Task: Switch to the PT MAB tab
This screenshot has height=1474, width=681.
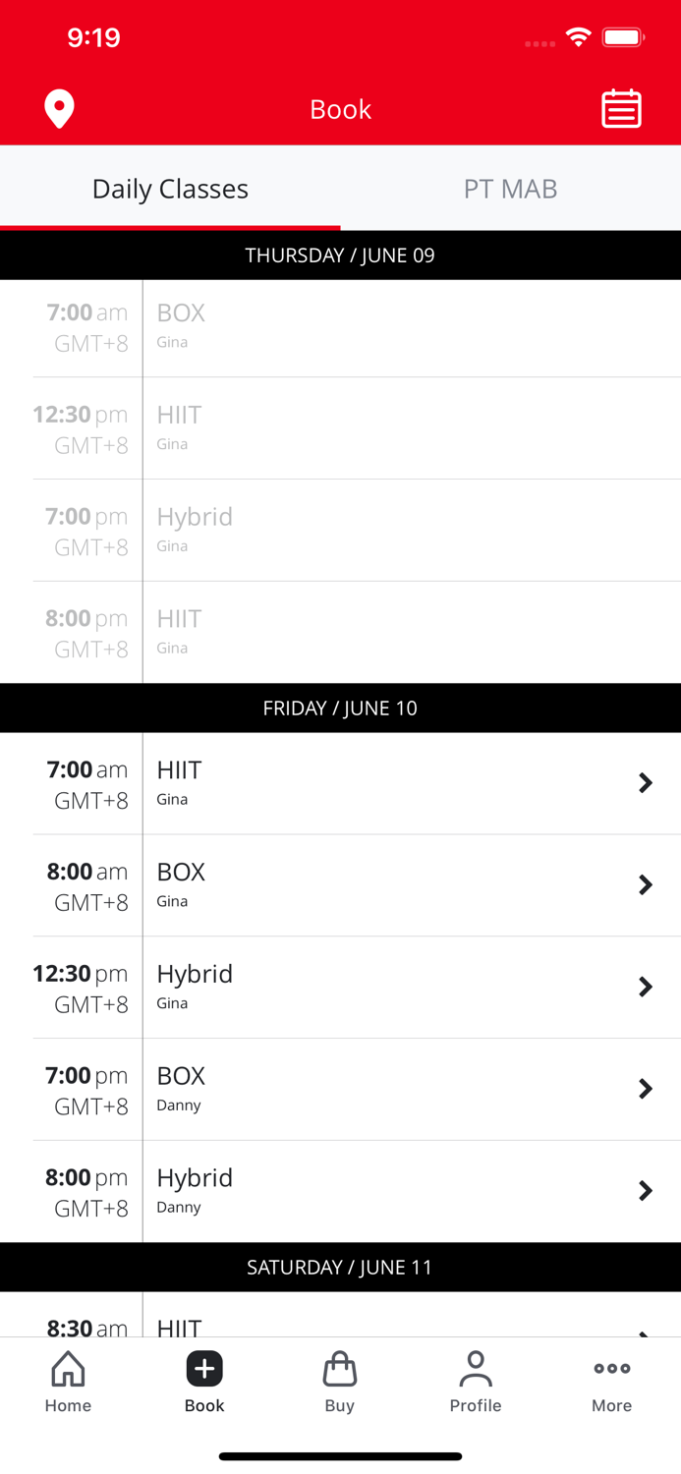Action: pyautogui.click(x=510, y=189)
